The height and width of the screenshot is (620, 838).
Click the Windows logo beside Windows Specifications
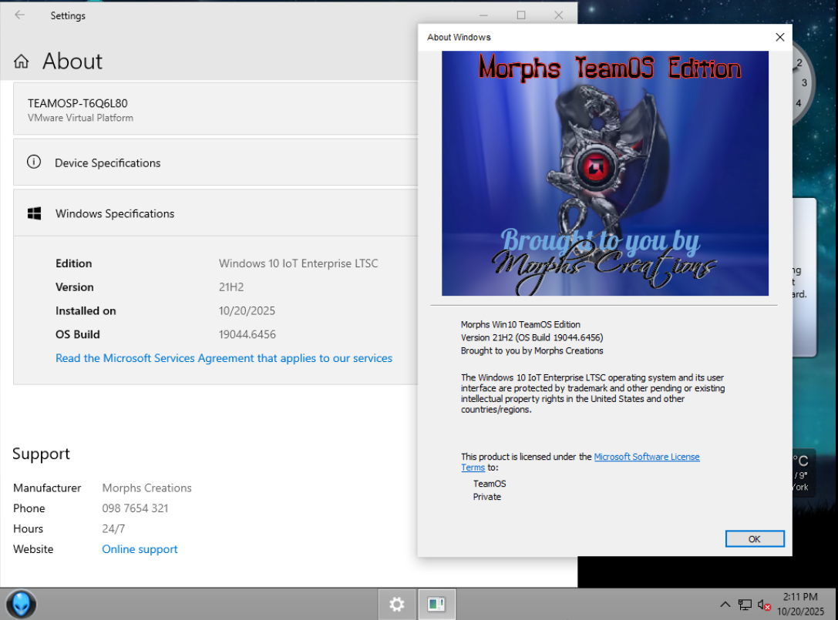coord(34,213)
